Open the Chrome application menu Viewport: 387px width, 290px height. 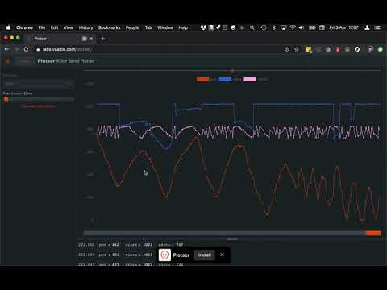pos(24,27)
